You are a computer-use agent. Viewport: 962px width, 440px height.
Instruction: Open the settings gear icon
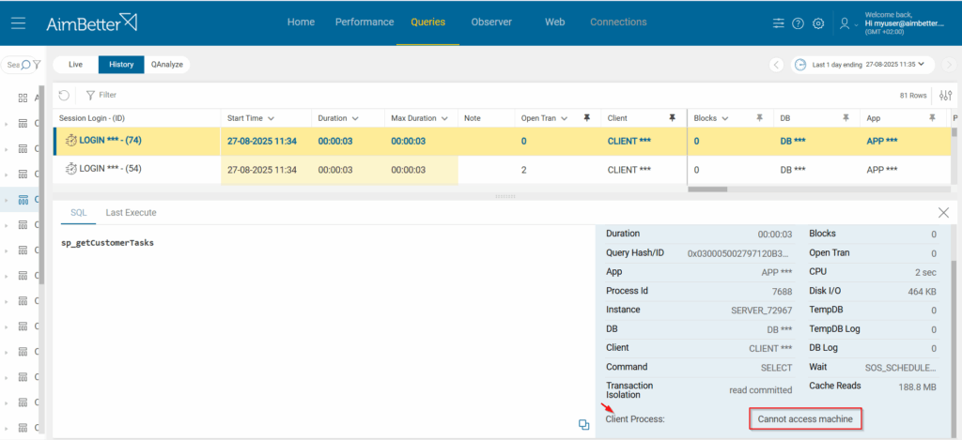click(x=818, y=23)
